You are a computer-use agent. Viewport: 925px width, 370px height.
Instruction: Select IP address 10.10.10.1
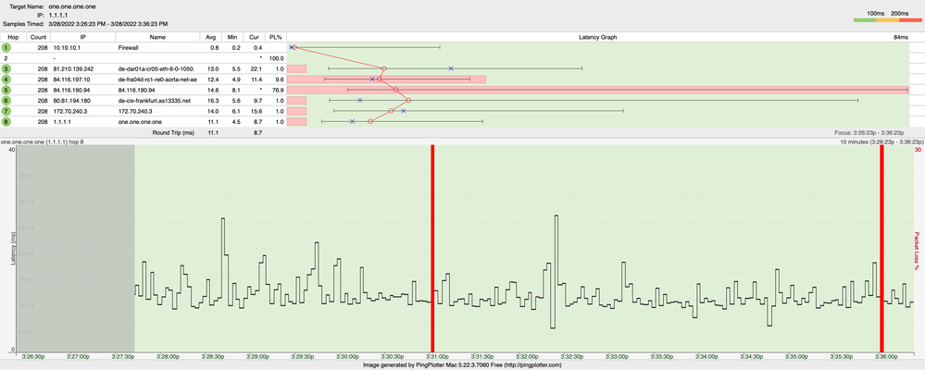tap(66, 48)
